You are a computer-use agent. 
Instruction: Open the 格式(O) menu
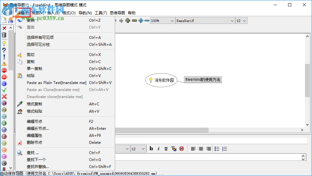tap(69, 13)
